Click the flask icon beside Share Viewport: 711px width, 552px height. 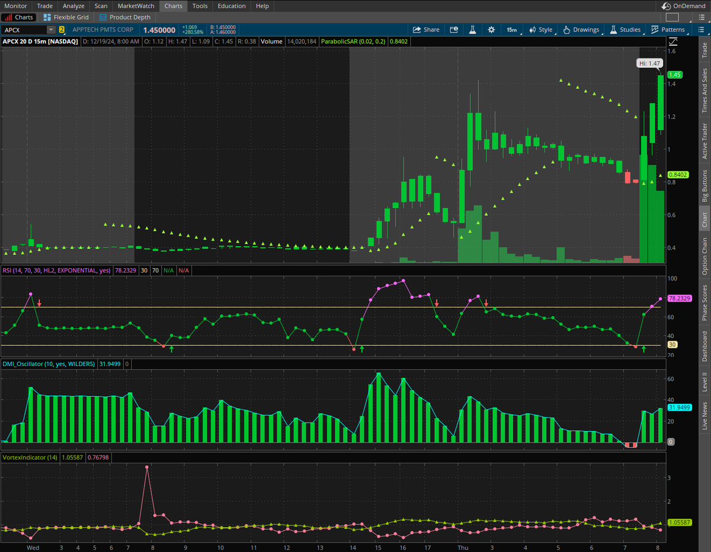pos(473,30)
